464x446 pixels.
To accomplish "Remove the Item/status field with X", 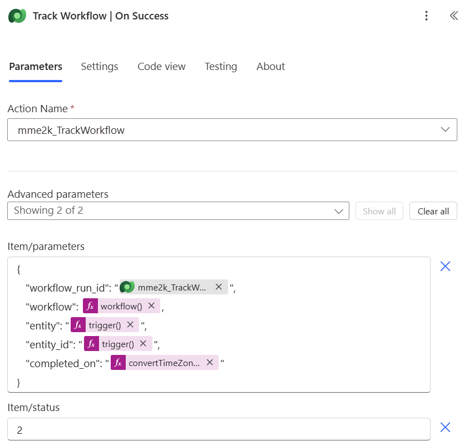I will tap(445, 427).
